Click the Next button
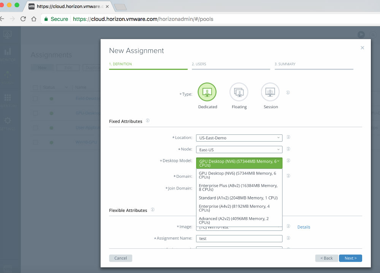380x273 pixels. click(350, 258)
